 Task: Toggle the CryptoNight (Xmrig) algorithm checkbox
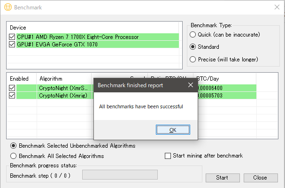(x=12, y=95)
